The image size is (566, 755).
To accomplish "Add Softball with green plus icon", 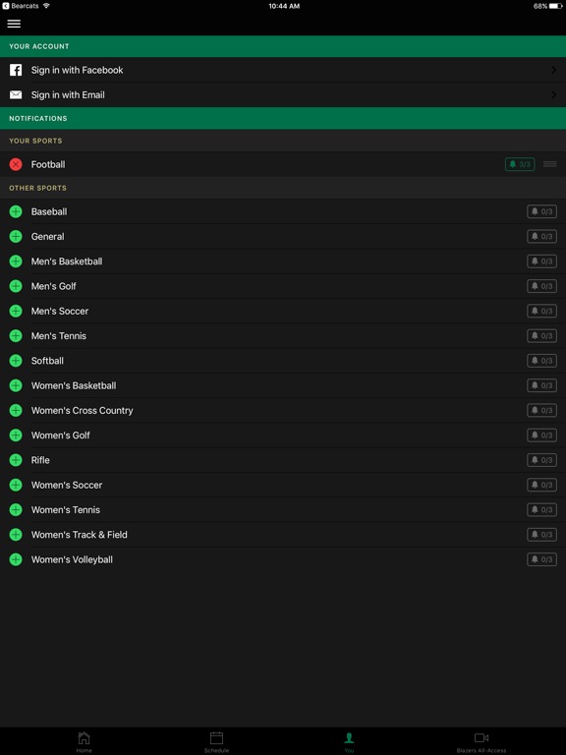I will tap(16, 361).
